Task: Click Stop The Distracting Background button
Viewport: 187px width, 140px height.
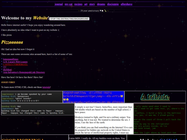Action: 69,19
